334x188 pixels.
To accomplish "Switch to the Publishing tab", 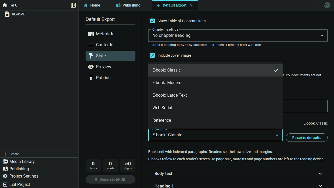I will point(128,5).
